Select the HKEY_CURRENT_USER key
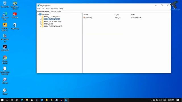The width and height of the screenshot is (182, 102). click(52, 19)
